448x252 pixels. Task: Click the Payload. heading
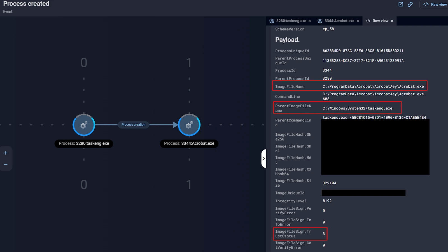point(287,40)
